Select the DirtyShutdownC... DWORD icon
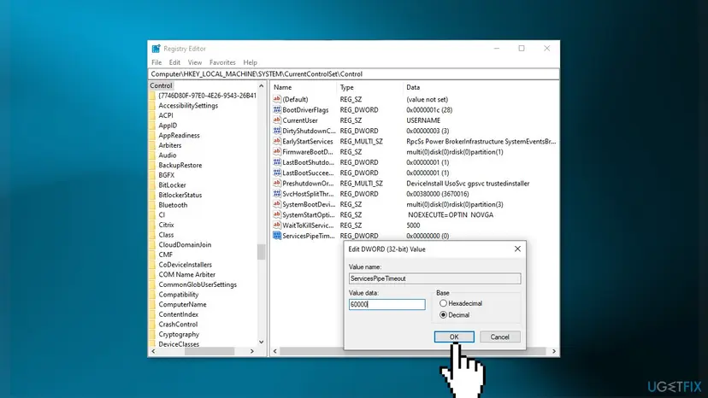Viewport: 708px width, 398px height. pos(277,131)
